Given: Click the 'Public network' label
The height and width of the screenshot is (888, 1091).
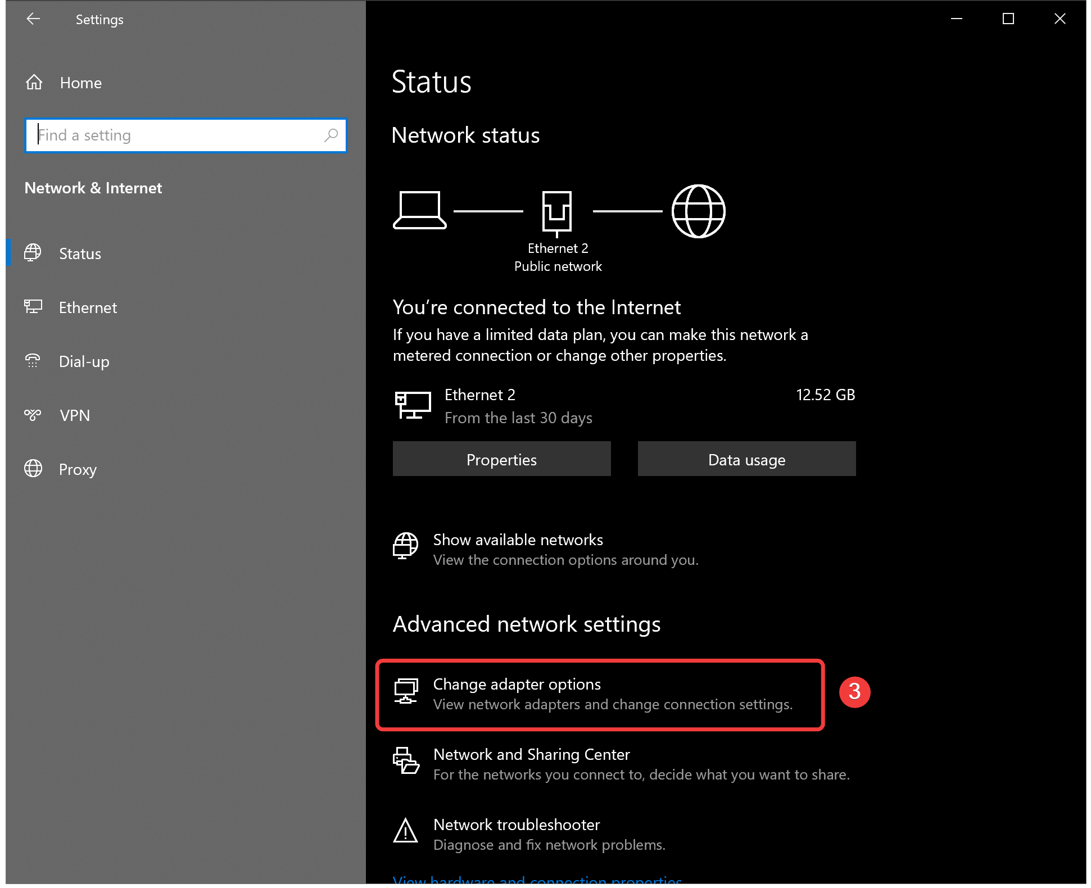Looking at the screenshot, I should click(558, 266).
